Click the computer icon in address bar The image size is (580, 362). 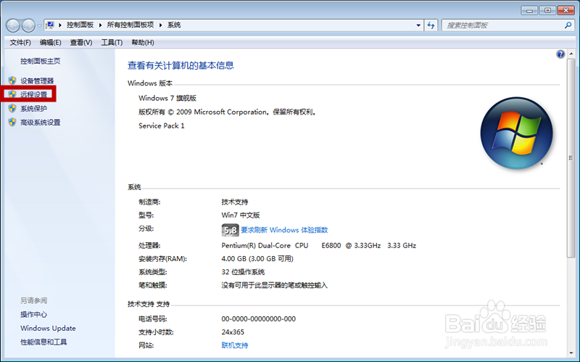point(50,25)
